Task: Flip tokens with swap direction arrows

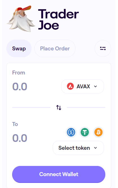Action: 59,107
